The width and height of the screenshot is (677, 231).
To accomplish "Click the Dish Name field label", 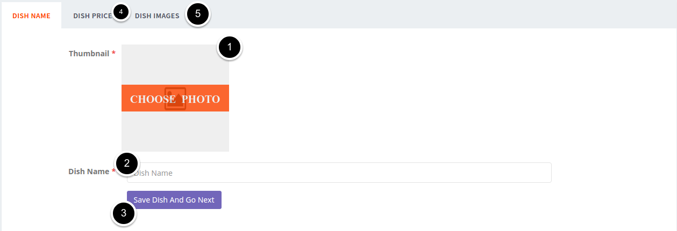I will (x=89, y=172).
